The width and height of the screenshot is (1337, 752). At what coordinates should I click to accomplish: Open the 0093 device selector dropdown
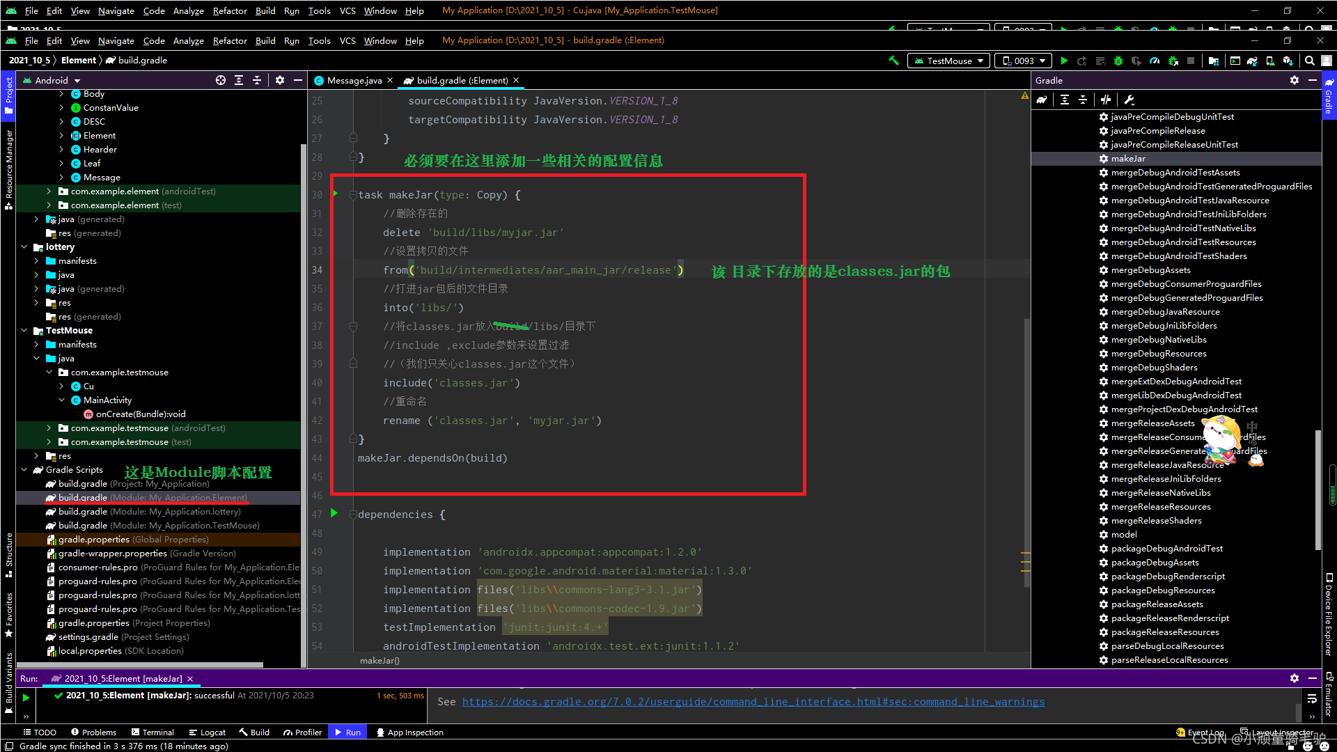pyautogui.click(x=1023, y=61)
